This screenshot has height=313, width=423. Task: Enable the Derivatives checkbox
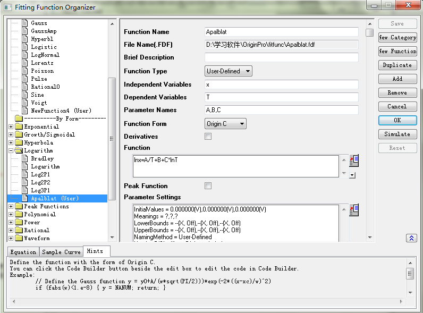pyautogui.click(x=208, y=136)
